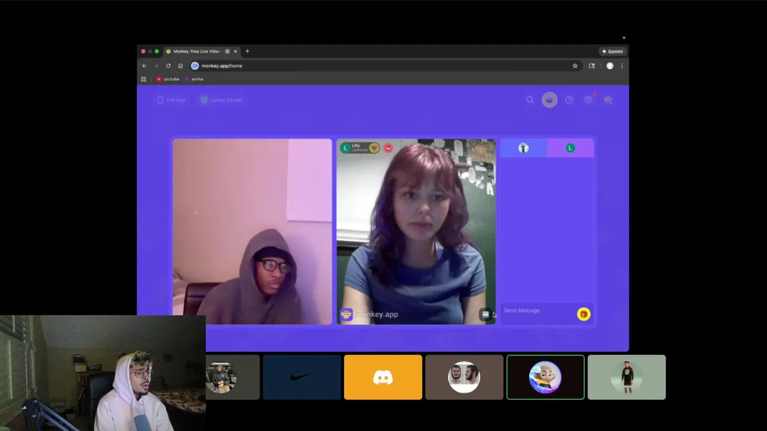Select the Nike logo thumbnail
Screen dimensions: 767x431
[301, 377]
